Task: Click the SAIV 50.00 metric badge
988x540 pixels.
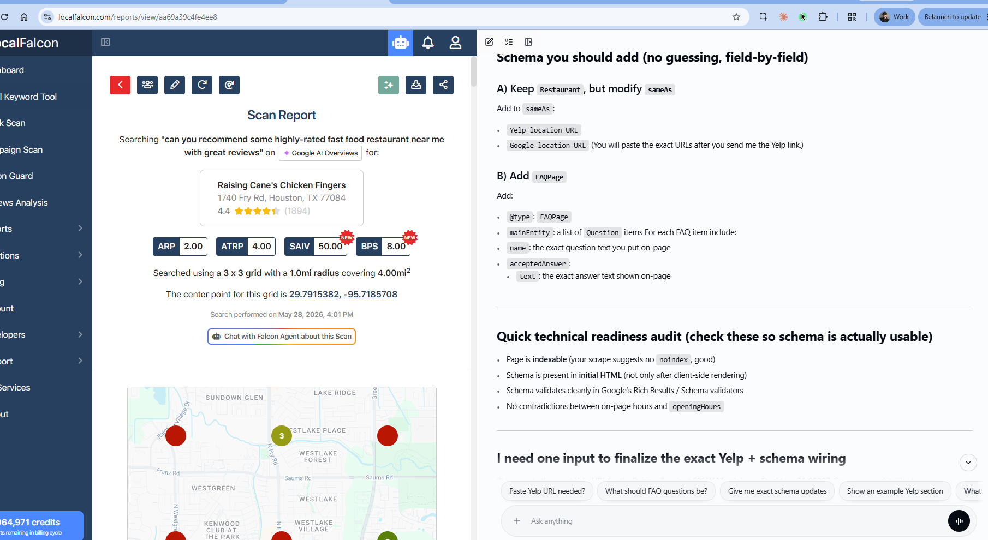Action: (x=316, y=247)
